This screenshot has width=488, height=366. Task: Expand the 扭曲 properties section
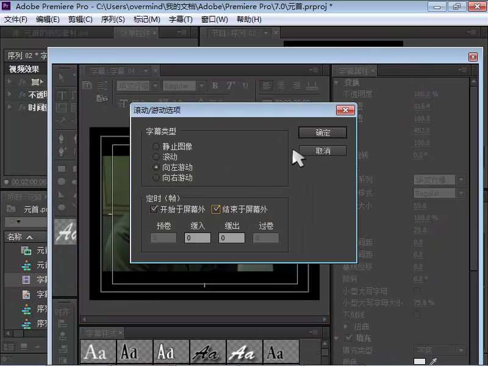(345, 326)
